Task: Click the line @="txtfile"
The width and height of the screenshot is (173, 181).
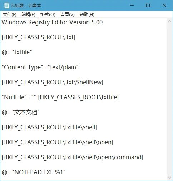Action: click(17, 52)
